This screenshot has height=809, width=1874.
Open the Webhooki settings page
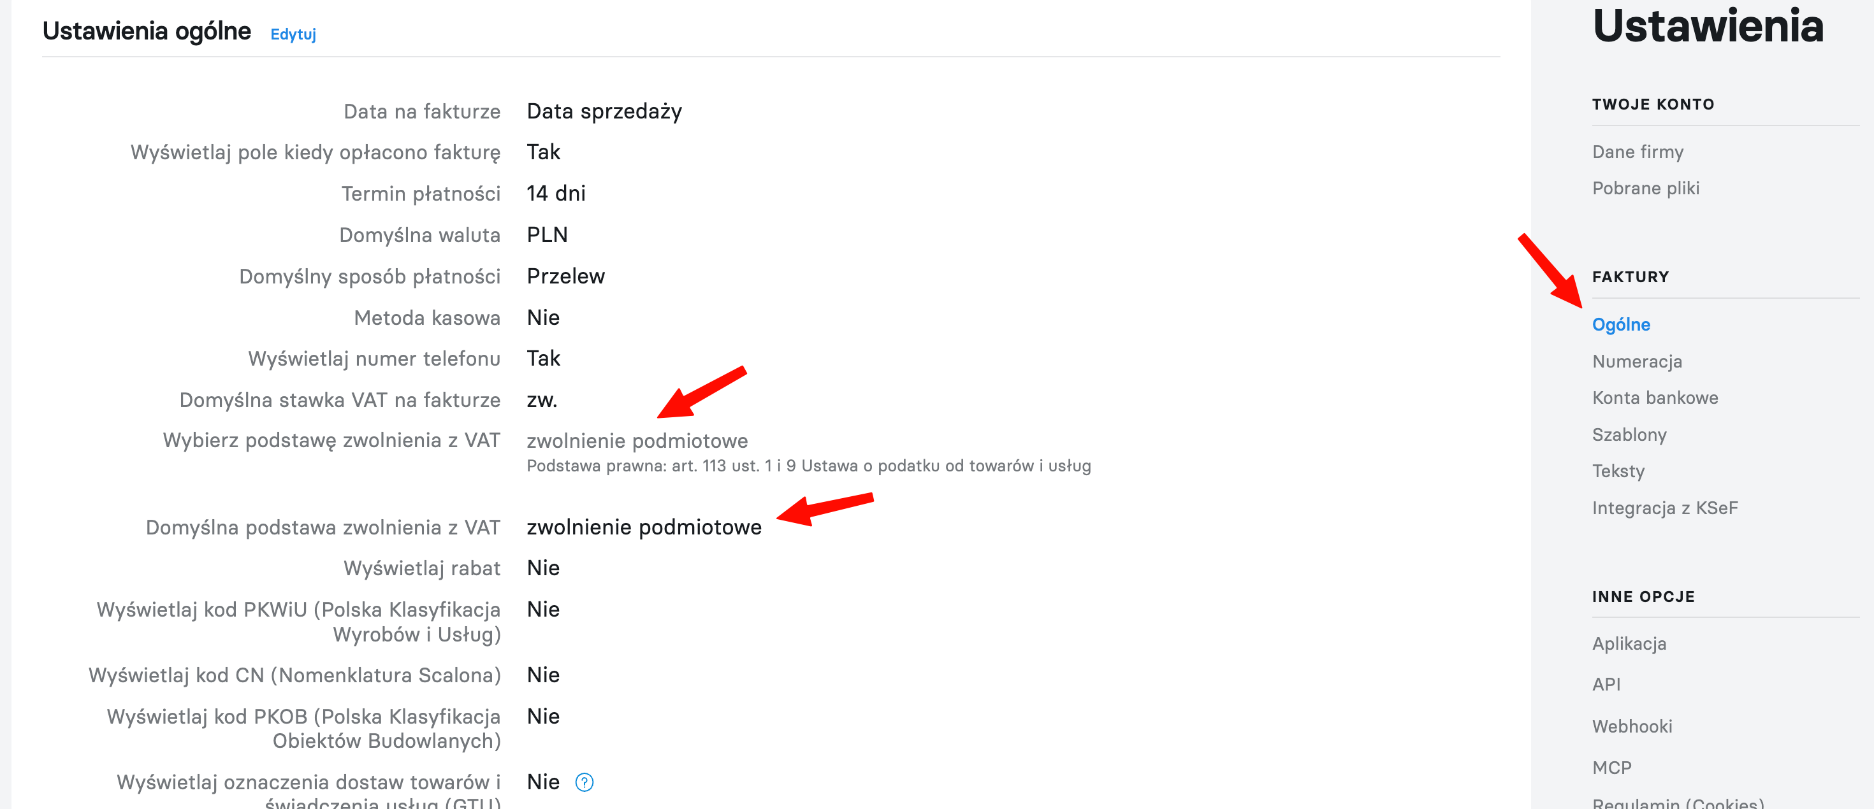(1632, 726)
